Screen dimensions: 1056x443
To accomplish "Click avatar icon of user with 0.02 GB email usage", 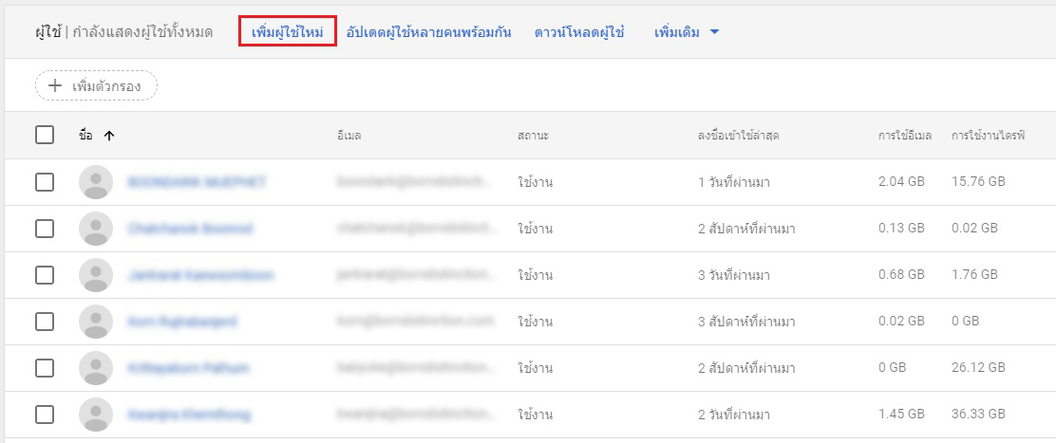I will [x=96, y=322].
